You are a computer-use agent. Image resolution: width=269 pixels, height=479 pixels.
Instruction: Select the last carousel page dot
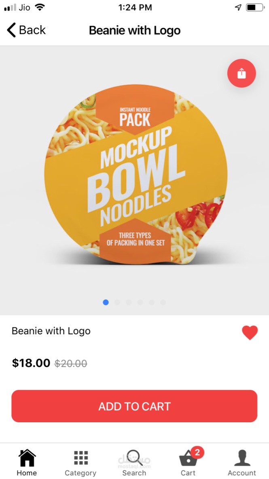(x=163, y=302)
